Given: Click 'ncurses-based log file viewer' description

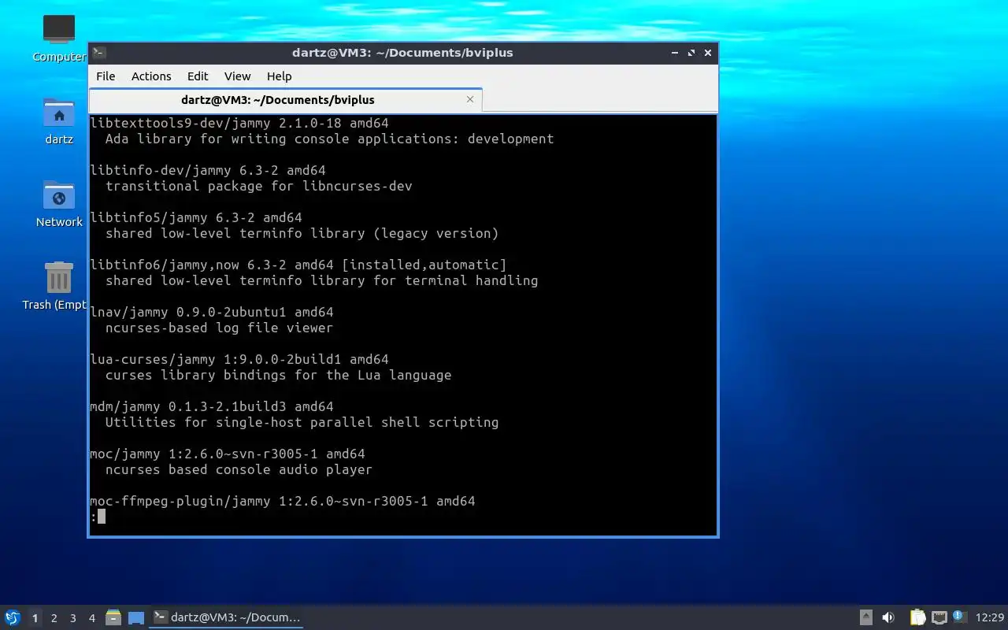Looking at the screenshot, I should (219, 328).
